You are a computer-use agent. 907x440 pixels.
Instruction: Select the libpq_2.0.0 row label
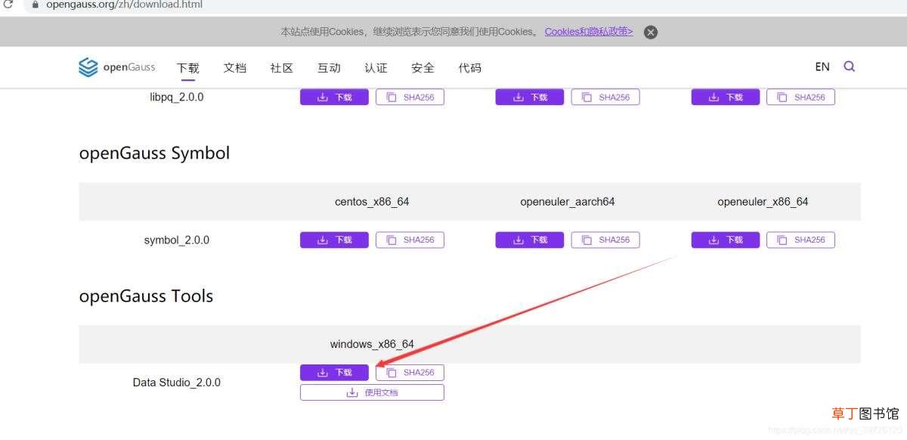[177, 98]
